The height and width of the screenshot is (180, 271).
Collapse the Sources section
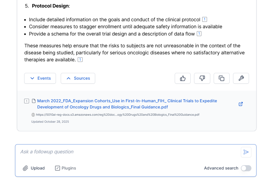tap(78, 78)
